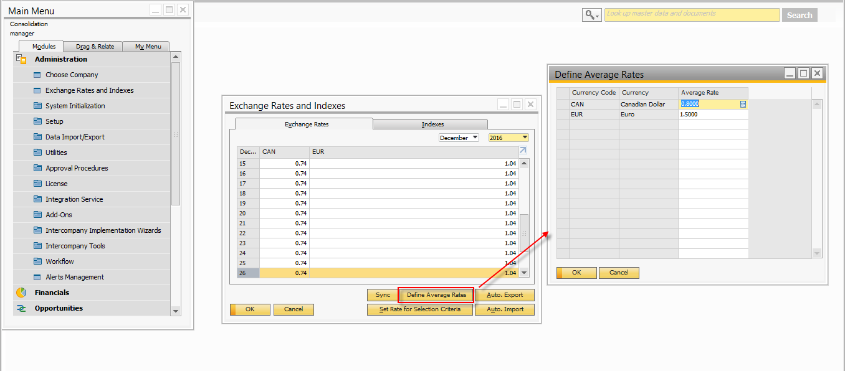Click the search magnifier icon dropdown
This screenshot has height=371, width=845.
click(591, 15)
